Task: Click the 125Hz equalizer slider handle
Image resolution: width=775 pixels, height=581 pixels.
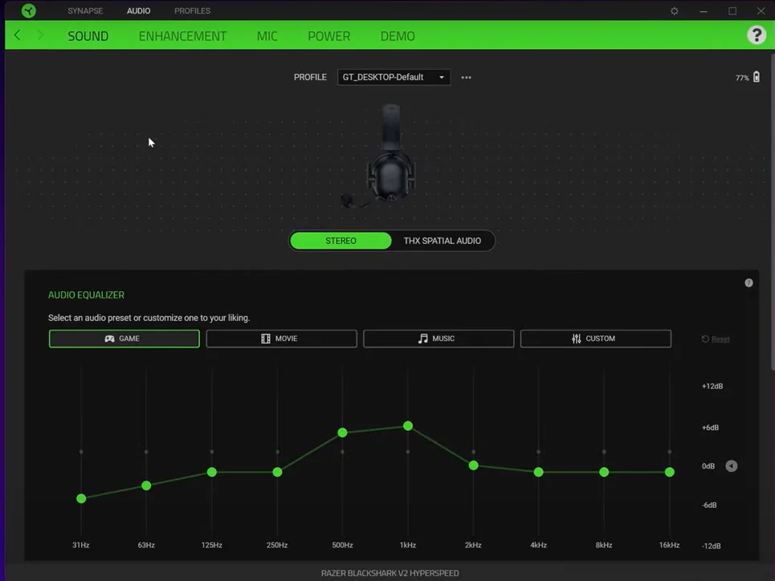Action: click(211, 472)
